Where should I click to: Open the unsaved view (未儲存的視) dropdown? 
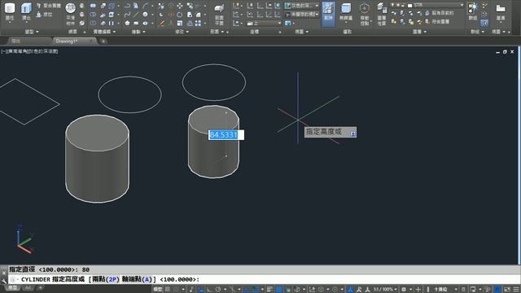coord(302,15)
